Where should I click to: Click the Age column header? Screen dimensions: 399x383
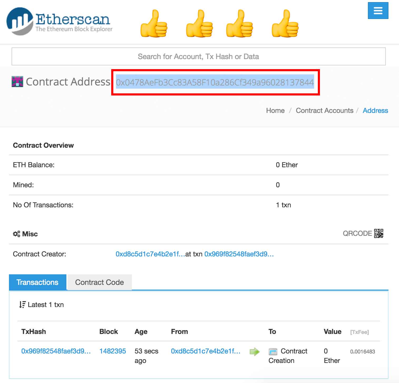click(141, 332)
